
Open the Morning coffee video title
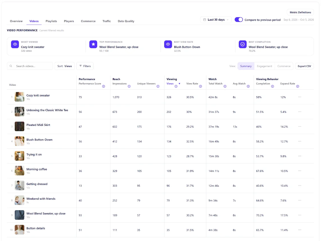[x=37, y=169]
